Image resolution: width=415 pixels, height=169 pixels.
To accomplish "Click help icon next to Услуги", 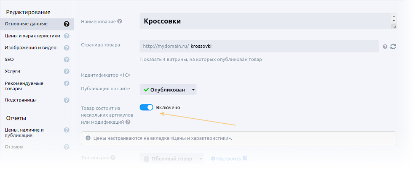I will pyautogui.click(x=66, y=71).
